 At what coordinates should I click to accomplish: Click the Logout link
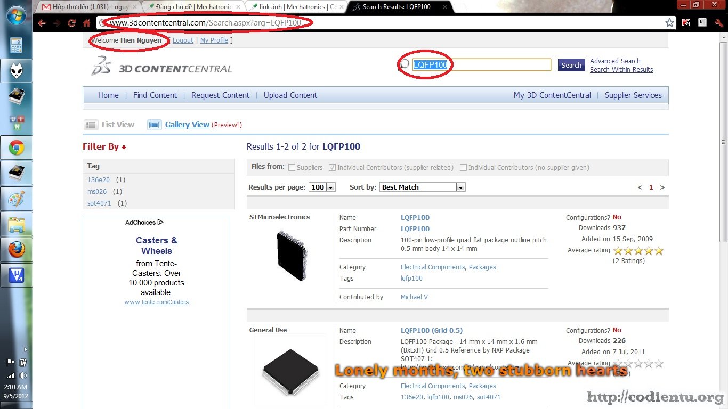[x=183, y=40]
